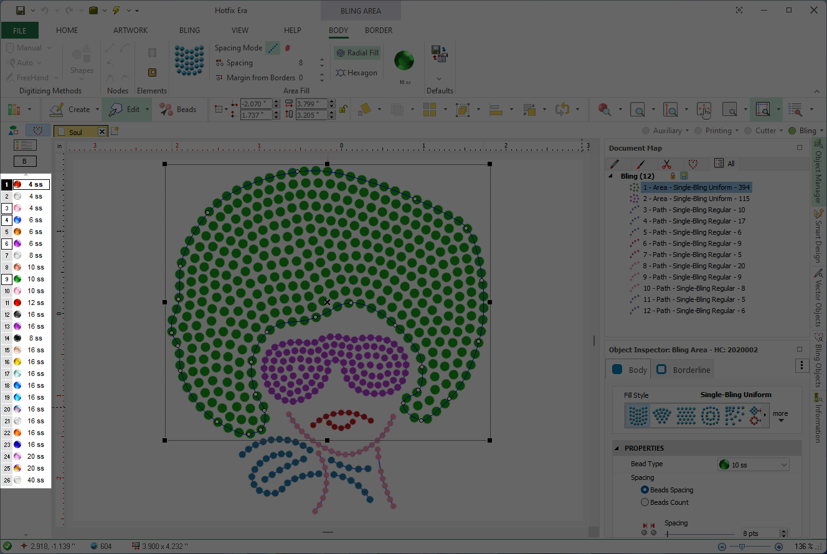Select the Soul document tab
This screenshot has width=827, height=554.
[x=76, y=131]
